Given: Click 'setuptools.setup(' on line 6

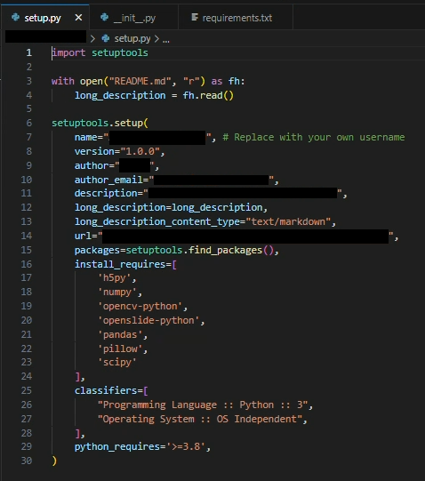Looking at the screenshot, I should (x=100, y=123).
